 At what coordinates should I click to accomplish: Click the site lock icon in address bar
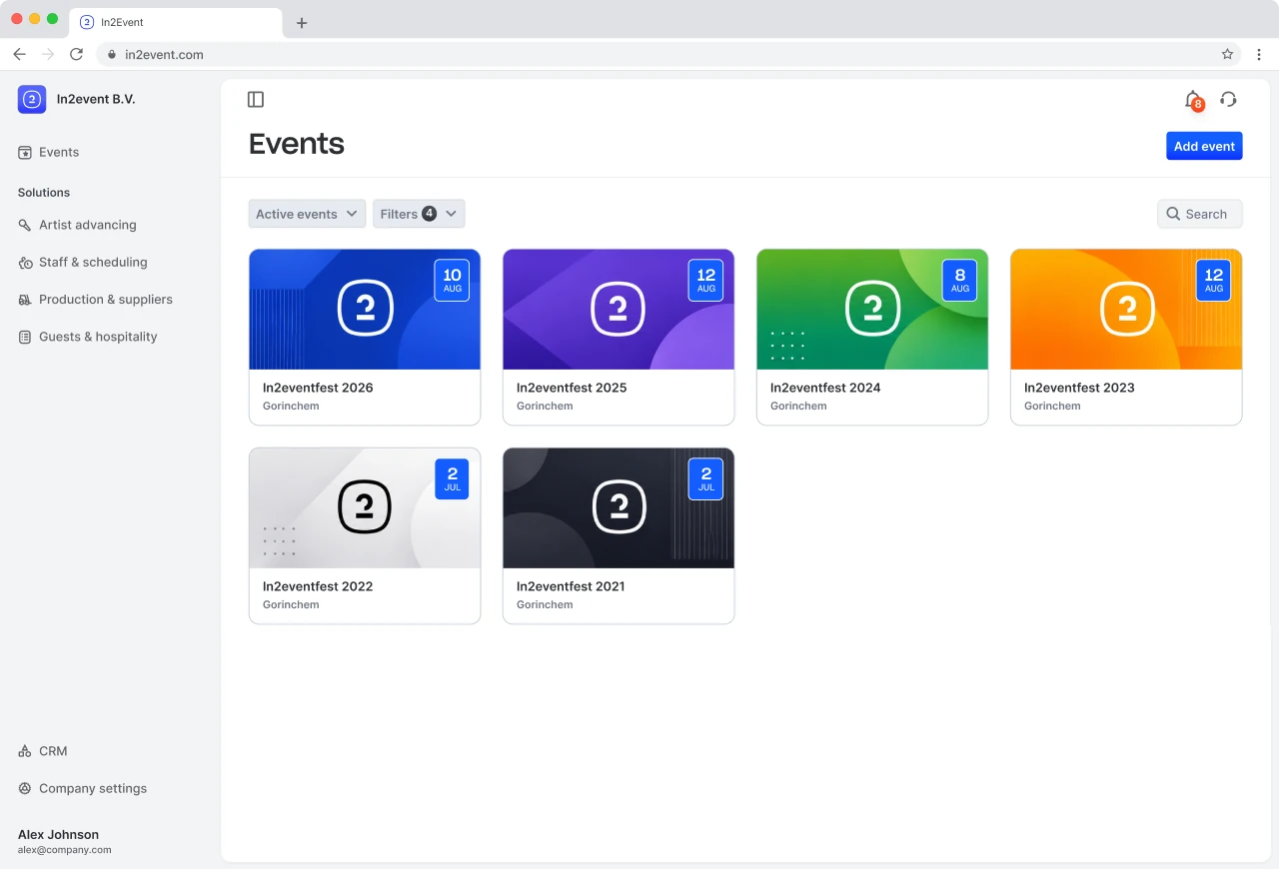tap(112, 55)
